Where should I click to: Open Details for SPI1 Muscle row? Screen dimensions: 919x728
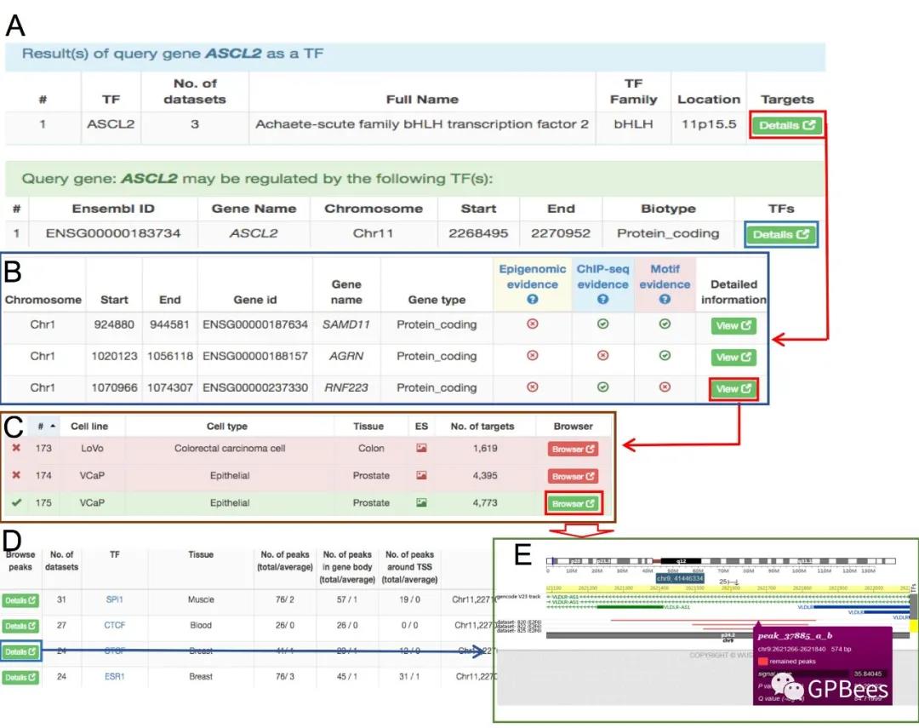click(20, 600)
